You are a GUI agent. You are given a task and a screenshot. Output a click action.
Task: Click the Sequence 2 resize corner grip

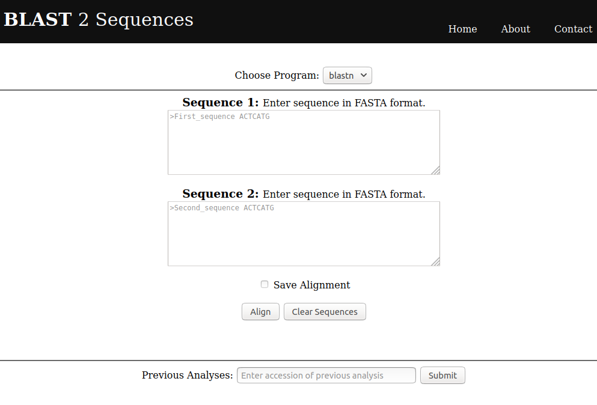pyautogui.click(x=436, y=262)
